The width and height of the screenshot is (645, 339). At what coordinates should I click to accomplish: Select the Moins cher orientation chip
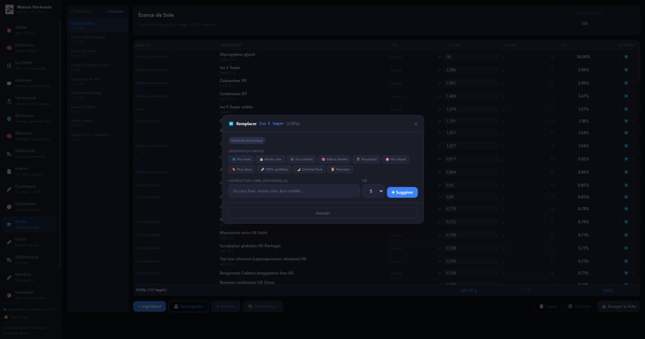pyautogui.click(x=271, y=159)
